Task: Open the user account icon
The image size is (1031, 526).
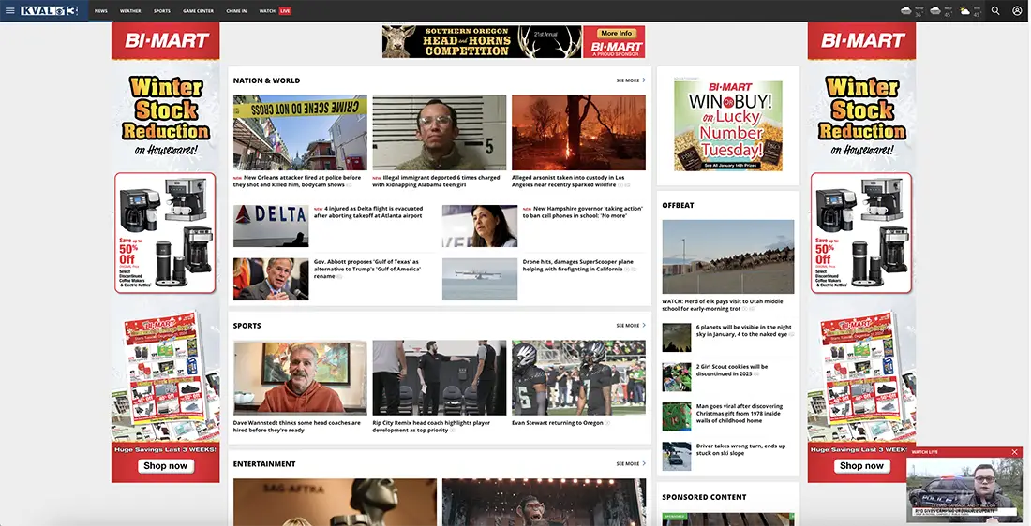Action: click(1017, 10)
